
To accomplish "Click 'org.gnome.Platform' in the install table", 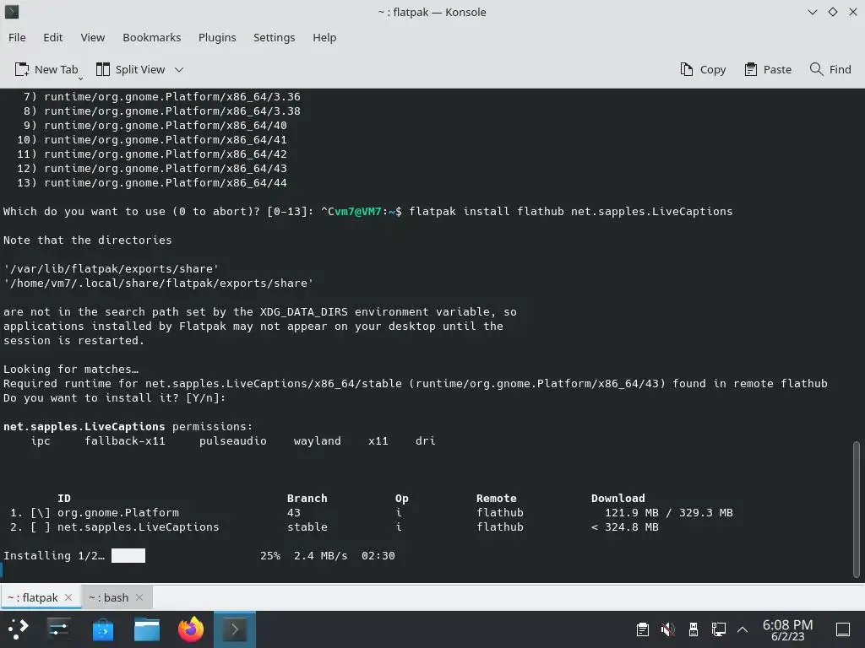I will coord(118,512).
